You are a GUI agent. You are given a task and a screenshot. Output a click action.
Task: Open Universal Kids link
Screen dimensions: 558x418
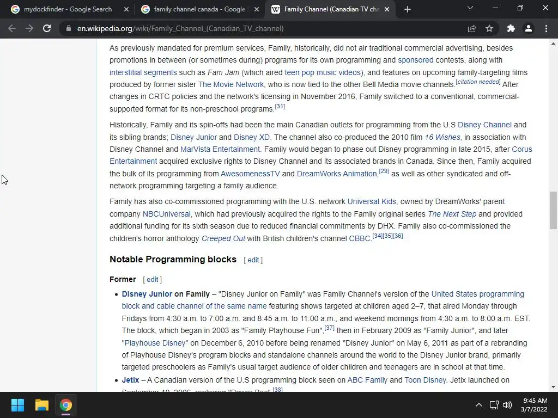pyautogui.click(x=372, y=201)
